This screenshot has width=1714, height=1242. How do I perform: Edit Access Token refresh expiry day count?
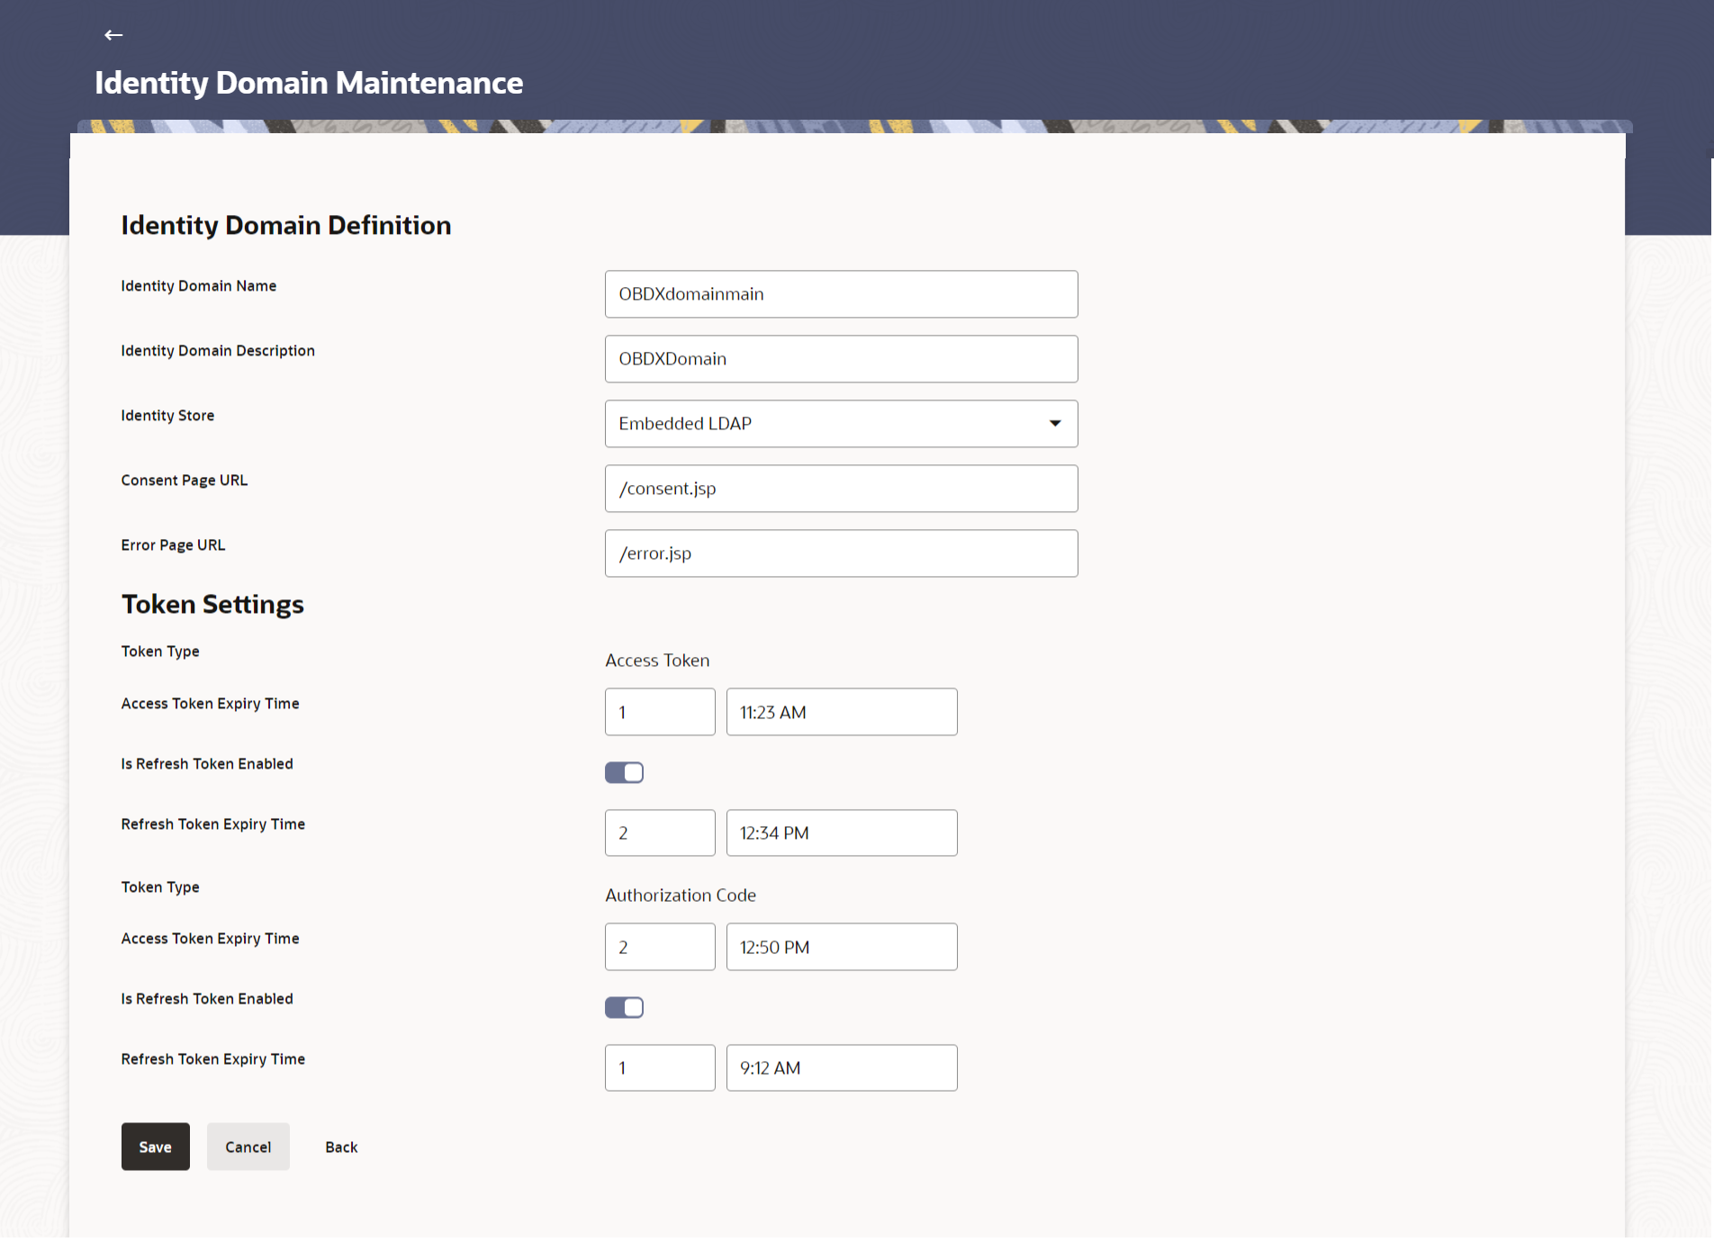pyautogui.click(x=660, y=832)
